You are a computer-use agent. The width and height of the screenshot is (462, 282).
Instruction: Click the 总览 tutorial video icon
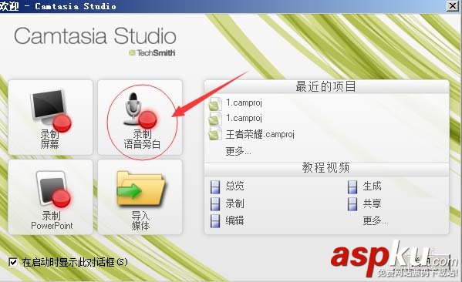click(x=215, y=186)
